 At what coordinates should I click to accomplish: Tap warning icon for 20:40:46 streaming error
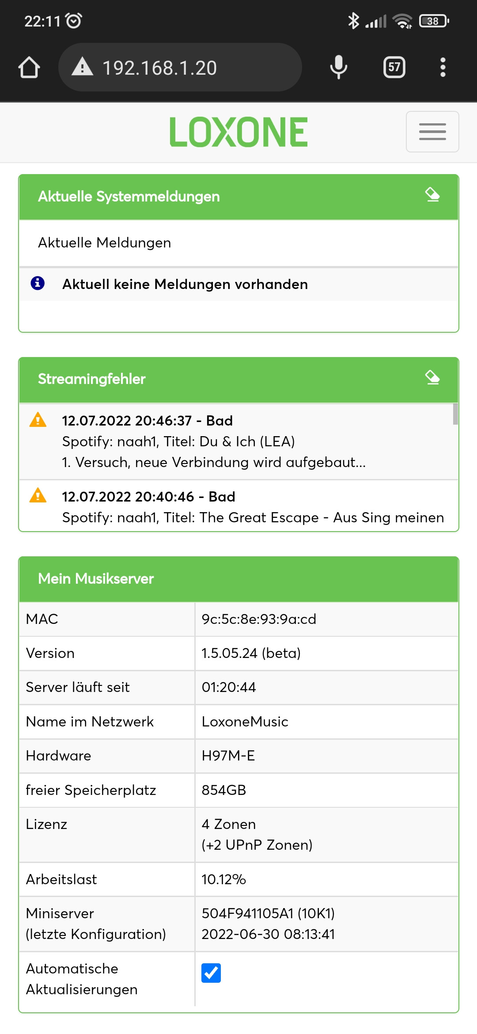38,495
